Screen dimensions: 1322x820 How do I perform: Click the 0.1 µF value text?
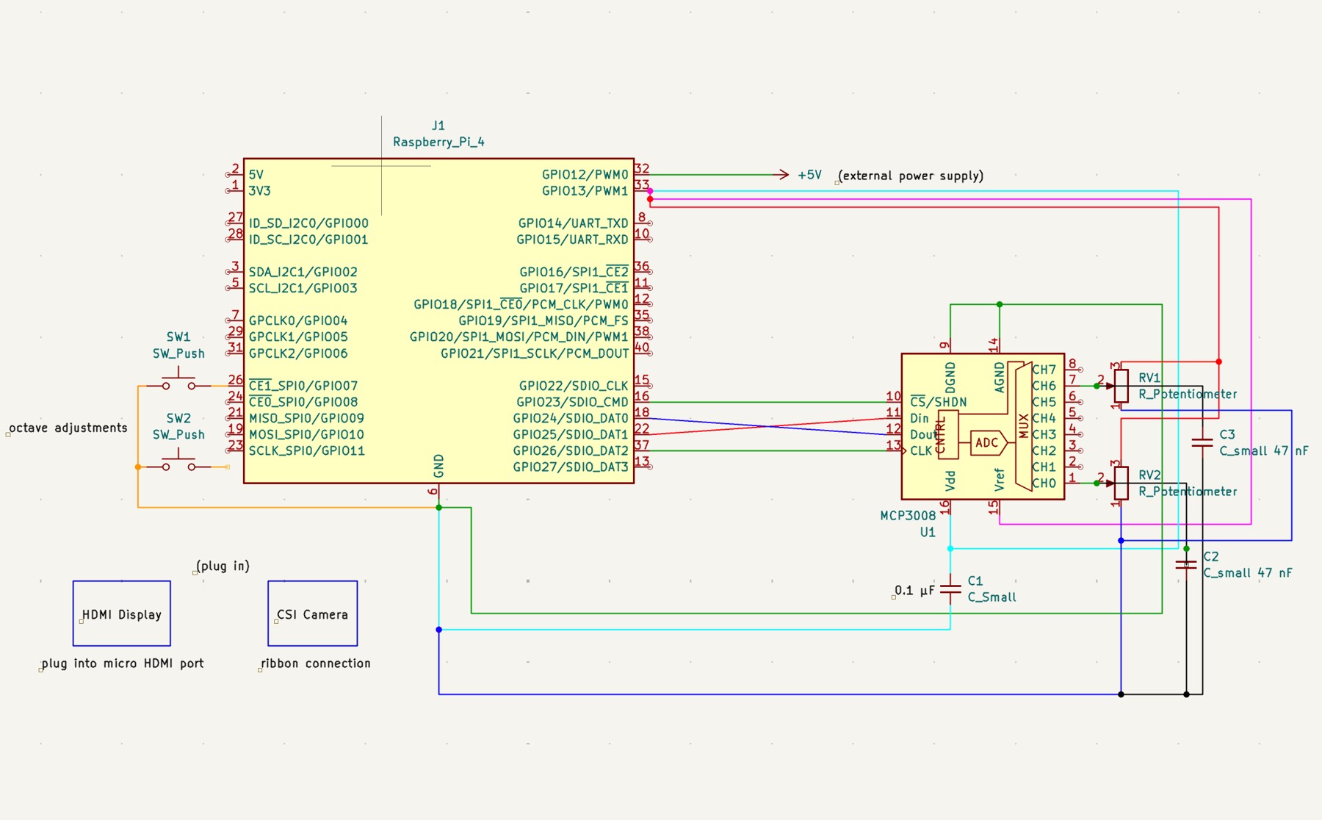914,590
